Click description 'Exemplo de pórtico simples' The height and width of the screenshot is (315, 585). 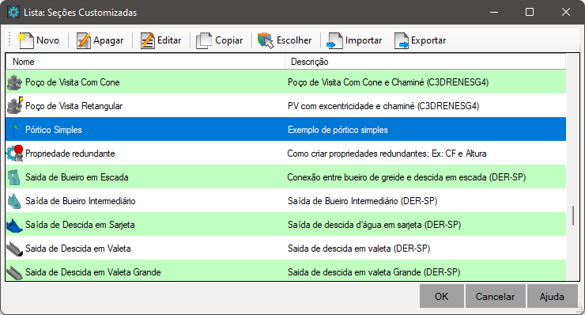coord(338,130)
